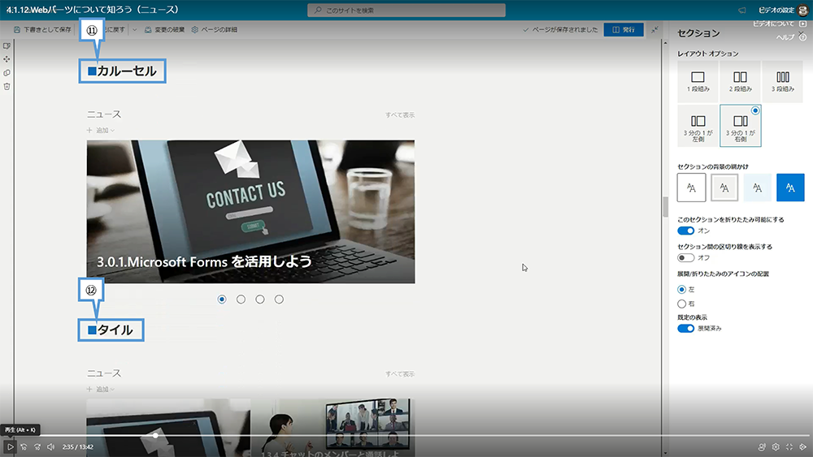Viewport: 813px width, 457px height.
Task: Click the blue 発行 publish button
Action: tap(624, 30)
